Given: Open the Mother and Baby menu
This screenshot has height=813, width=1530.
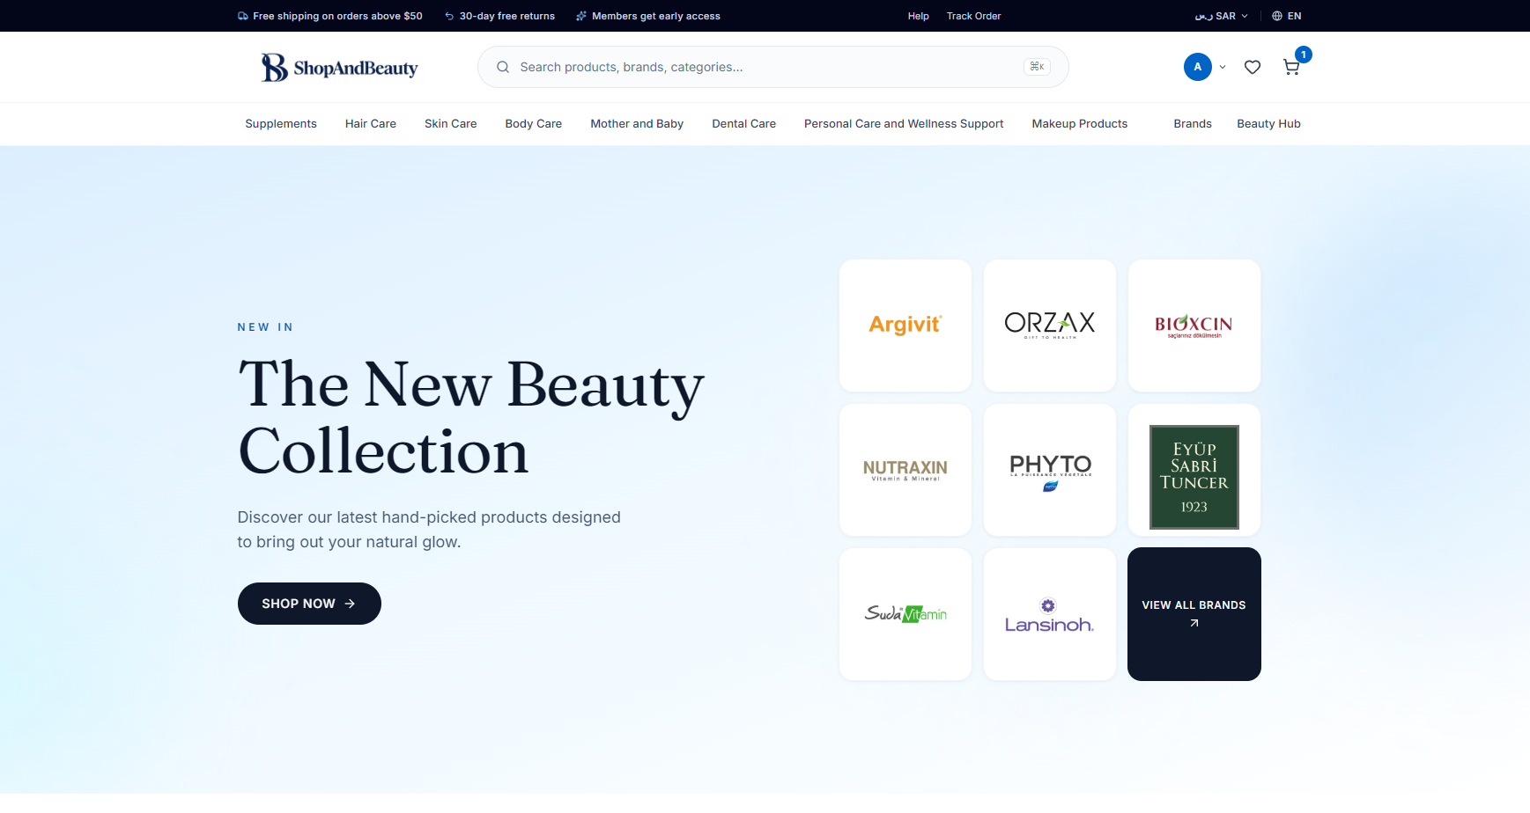Looking at the screenshot, I should 637,124.
